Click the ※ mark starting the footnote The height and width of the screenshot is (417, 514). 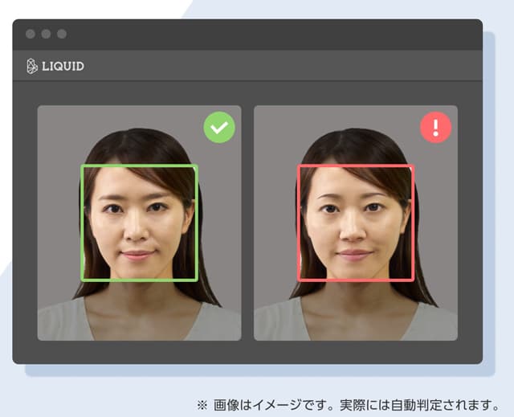coord(202,404)
